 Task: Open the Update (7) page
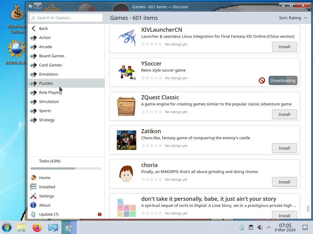tap(66, 214)
